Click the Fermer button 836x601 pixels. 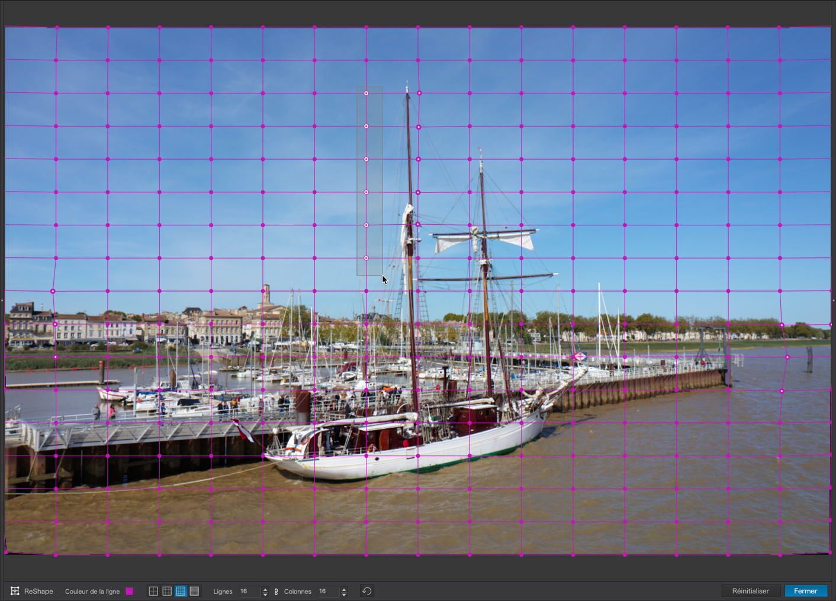(x=805, y=591)
